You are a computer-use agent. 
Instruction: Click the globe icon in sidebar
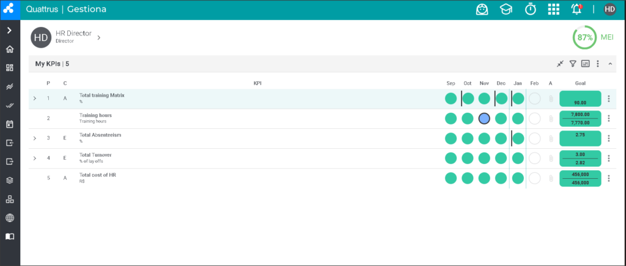point(10,218)
